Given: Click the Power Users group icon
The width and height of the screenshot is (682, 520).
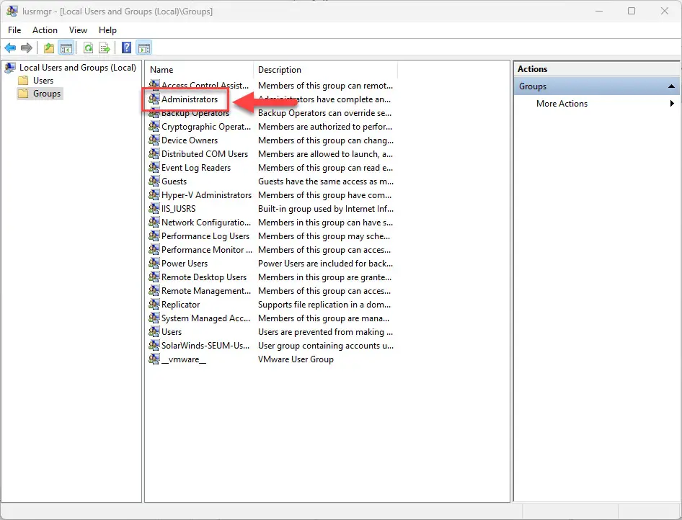Looking at the screenshot, I should pyautogui.click(x=154, y=264).
